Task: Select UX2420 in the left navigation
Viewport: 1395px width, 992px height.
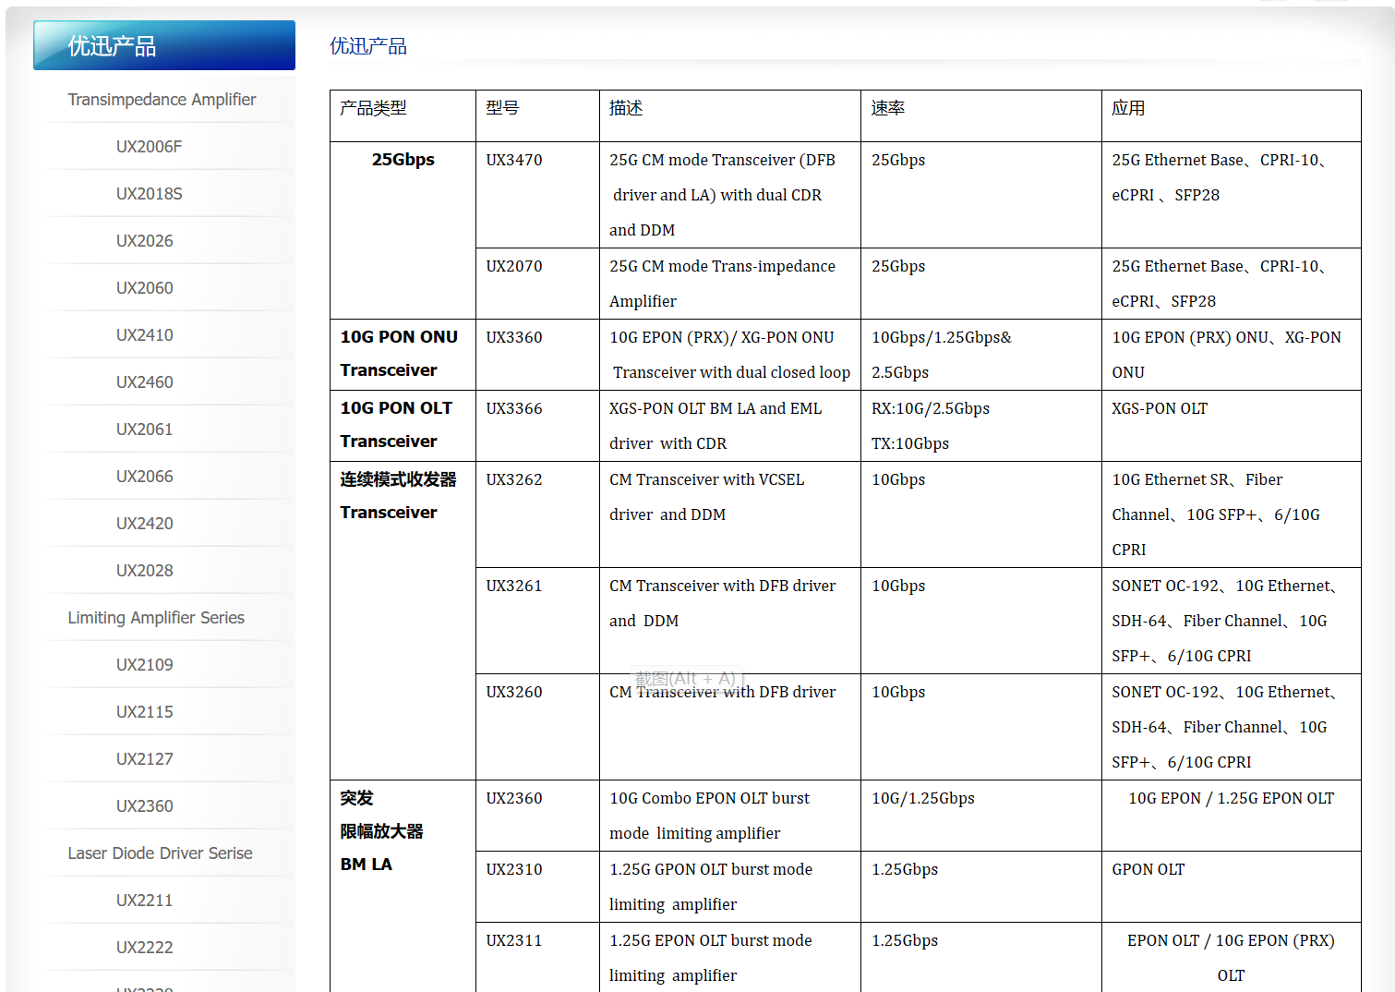Action: [144, 524]
